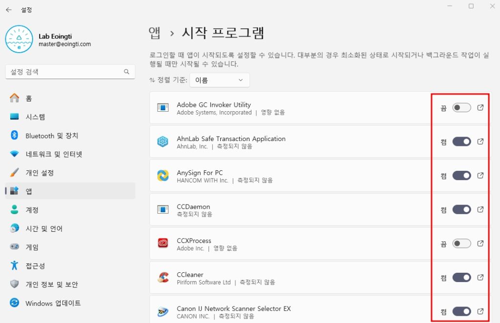The width and height of the screenshot is (500, 323).
Task: Click the Adobe GC Invoker Utility app icon
Action: pos(163,108)
